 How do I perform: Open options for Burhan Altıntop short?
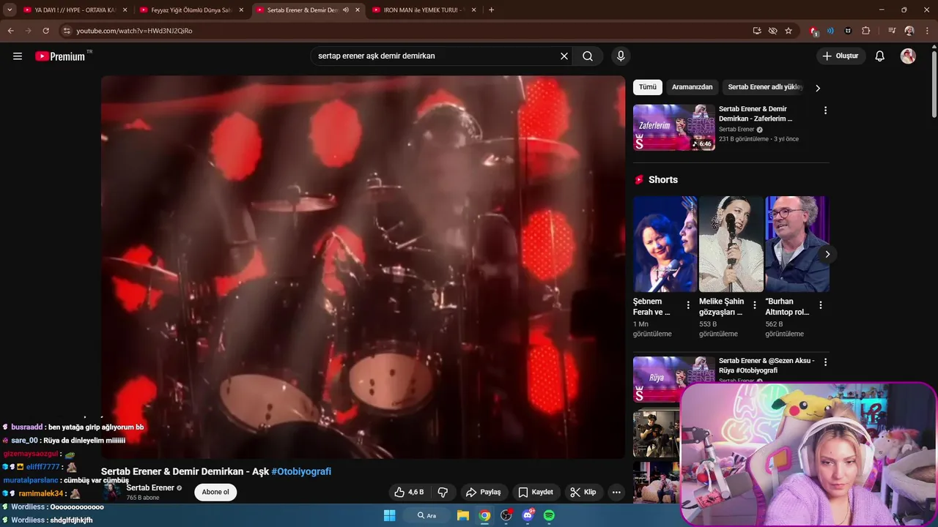(x=820, y=305)
